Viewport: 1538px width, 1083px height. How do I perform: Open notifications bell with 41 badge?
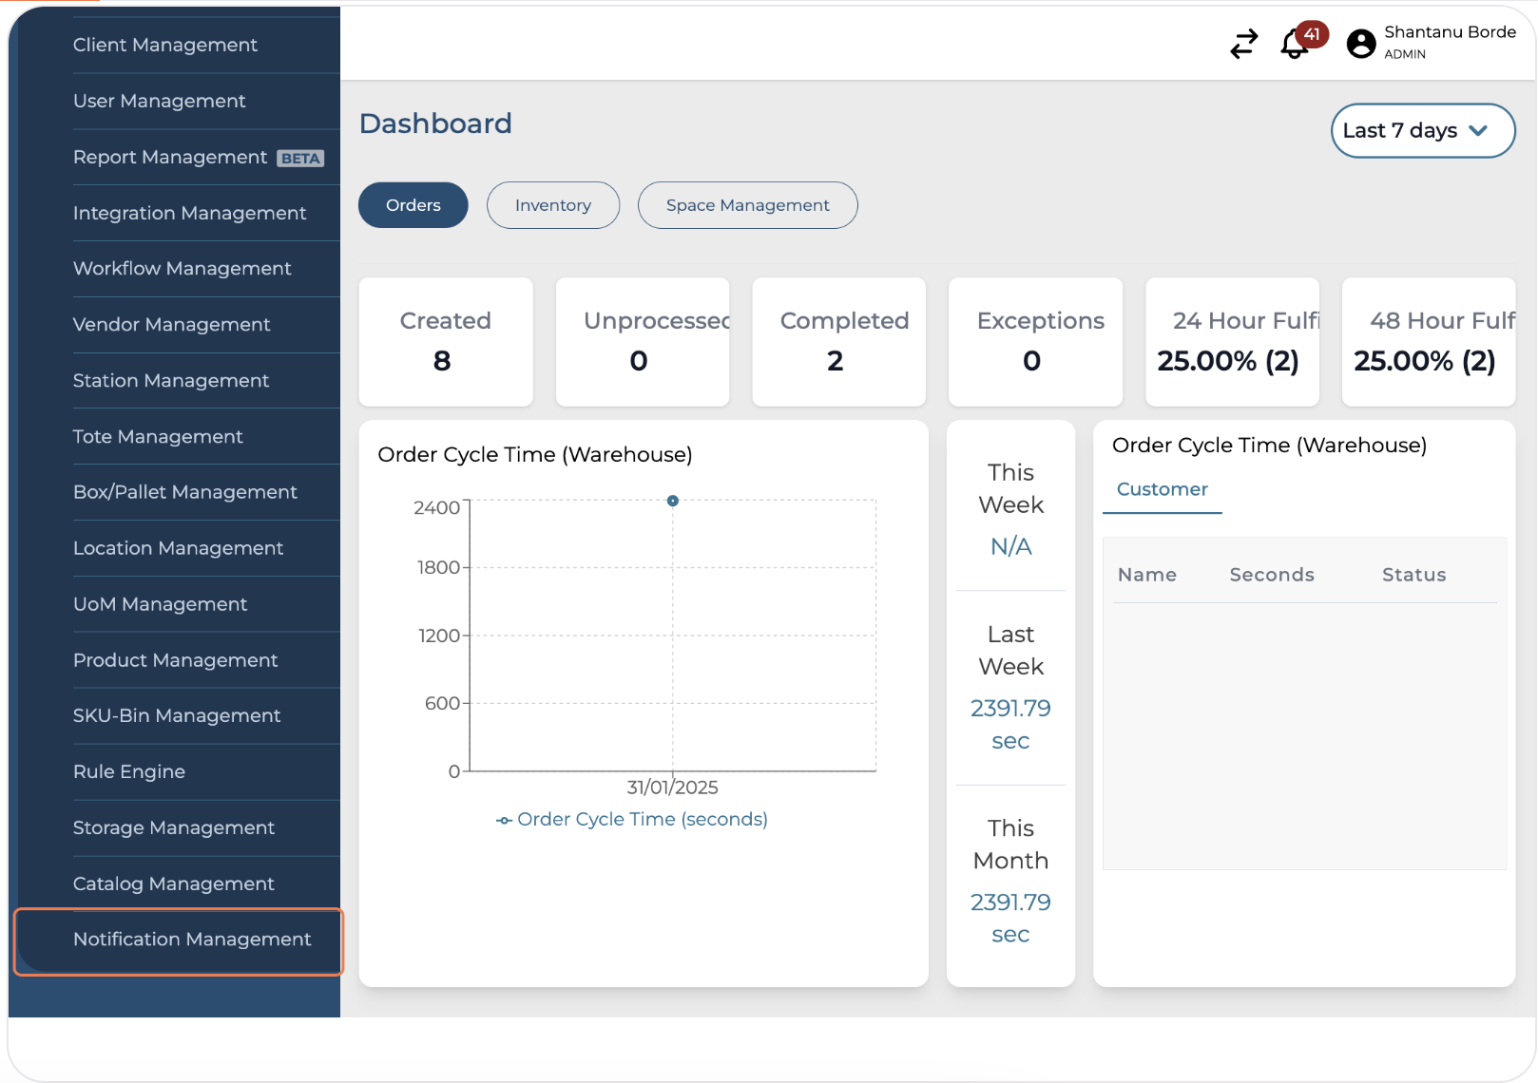(x=1295, y=44)
